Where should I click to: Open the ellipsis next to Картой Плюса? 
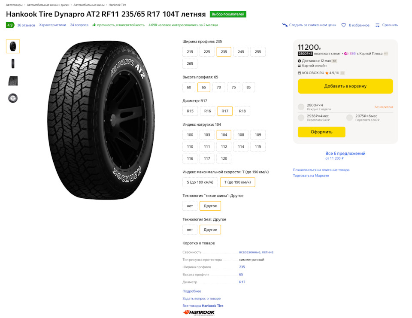386,54
